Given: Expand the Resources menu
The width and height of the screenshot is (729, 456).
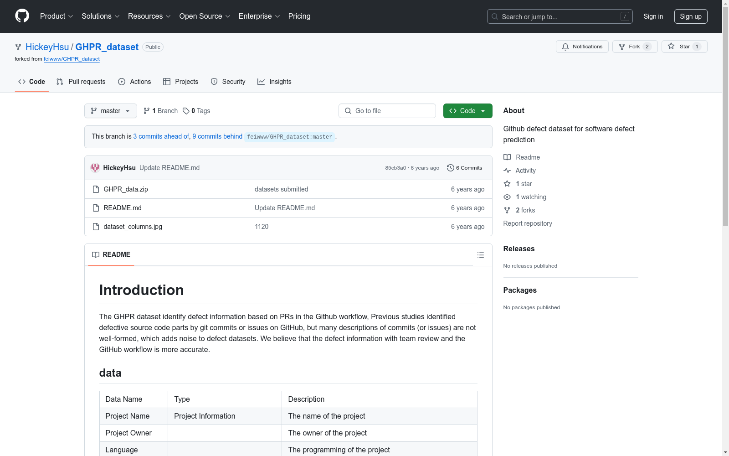Looking at the screenshot, I should [x=149, y=16].
